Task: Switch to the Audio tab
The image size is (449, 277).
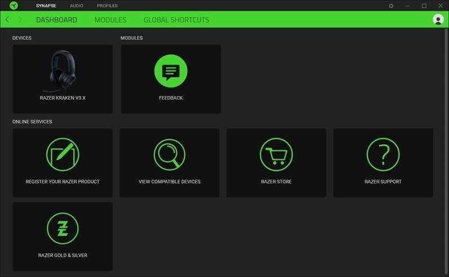Action: click(77, 6)
